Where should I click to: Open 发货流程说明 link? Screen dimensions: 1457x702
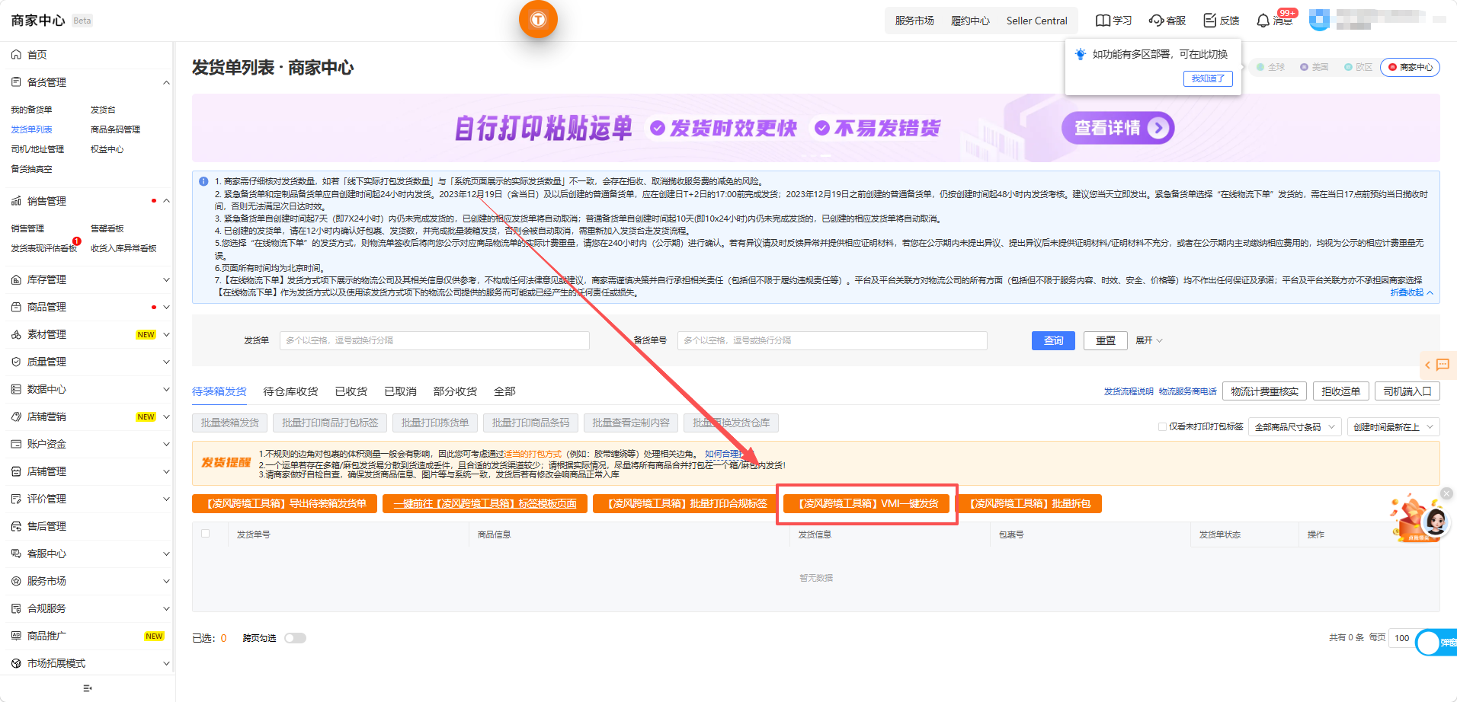click(1129, 392)
